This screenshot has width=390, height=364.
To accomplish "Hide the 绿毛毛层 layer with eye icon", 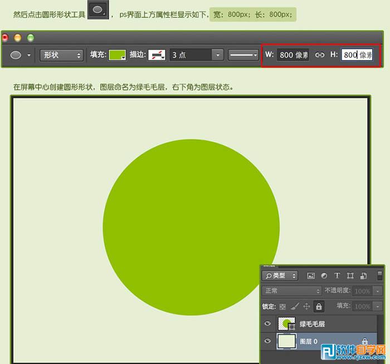I will click(267, 323).
